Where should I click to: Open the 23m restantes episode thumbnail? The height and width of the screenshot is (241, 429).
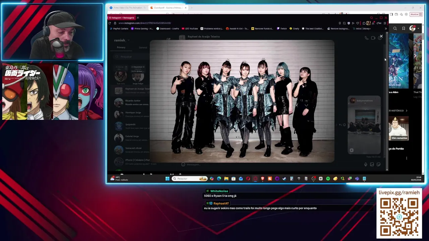pos(399,129)
